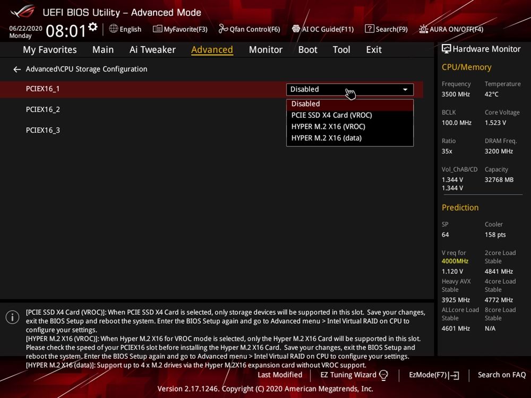Click the 08:01 clock display
Viewport: 531px width, 398px height.
tap(66, 31)
